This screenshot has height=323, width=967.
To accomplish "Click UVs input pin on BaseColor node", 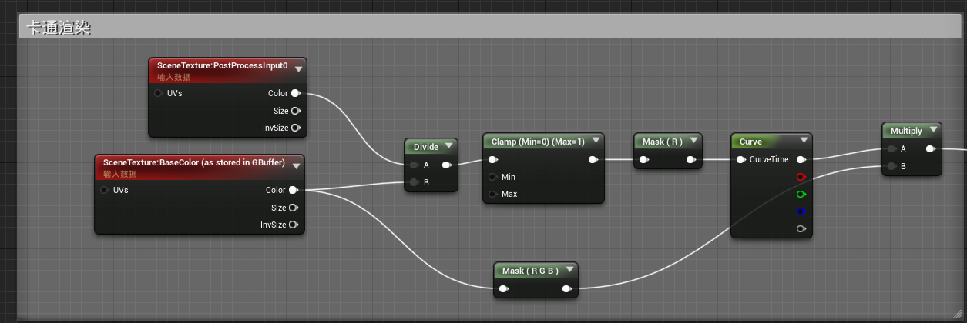I will pos(105,190).
